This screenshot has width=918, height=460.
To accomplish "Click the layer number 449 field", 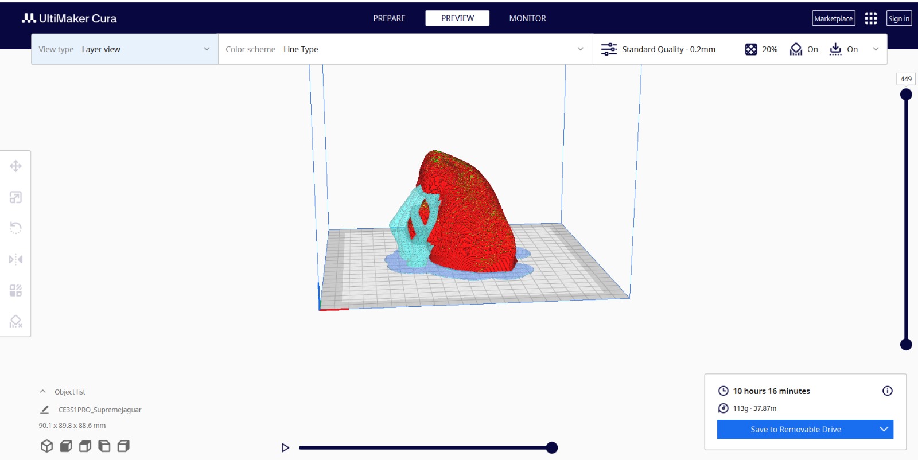I will tap(906, 79).
